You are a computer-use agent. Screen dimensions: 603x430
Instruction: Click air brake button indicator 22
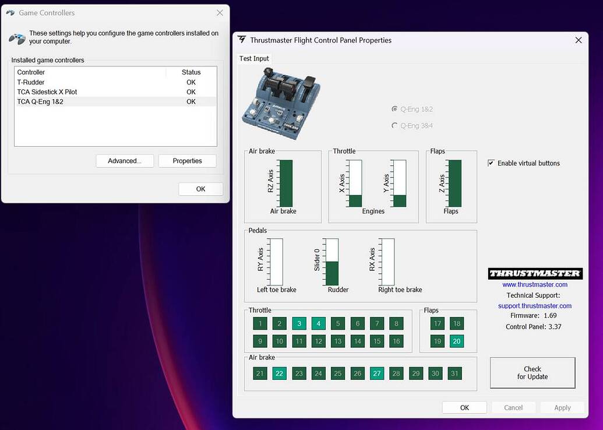pyautogui.click(x=280, y=373)
